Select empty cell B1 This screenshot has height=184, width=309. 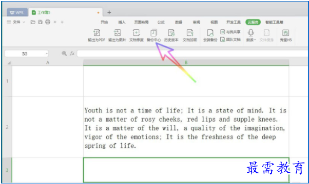[186, 81]
